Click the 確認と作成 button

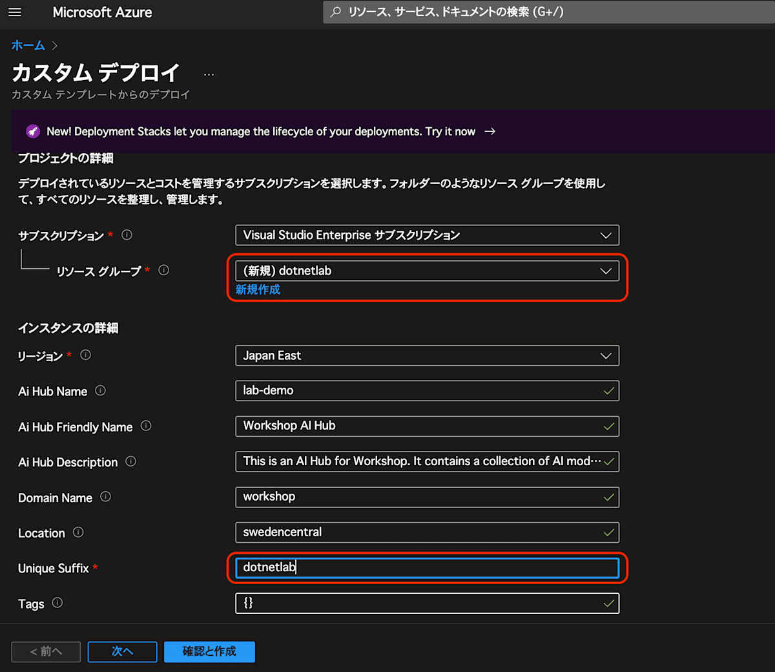[x=209, y=651]
